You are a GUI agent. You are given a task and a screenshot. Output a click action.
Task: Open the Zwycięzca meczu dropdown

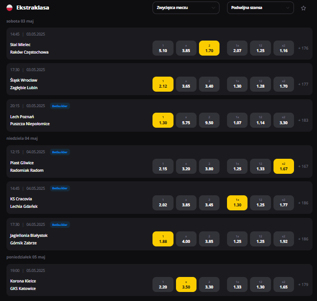coord(186,8)
